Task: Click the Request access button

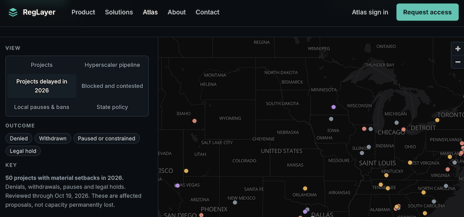Action: [427, 12]
